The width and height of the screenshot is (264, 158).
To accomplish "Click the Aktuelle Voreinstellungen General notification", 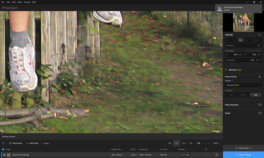I will (x=239, y=9).
